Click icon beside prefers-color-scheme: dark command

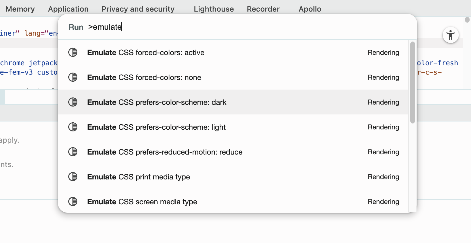pos(73,102)
